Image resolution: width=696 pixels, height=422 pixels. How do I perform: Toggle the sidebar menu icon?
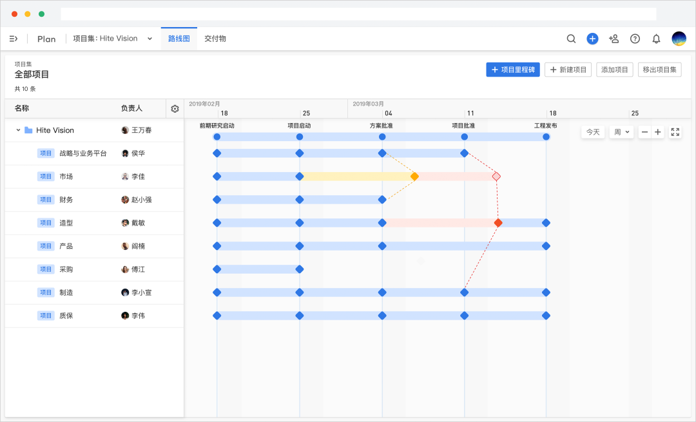[x=14, y=39]
